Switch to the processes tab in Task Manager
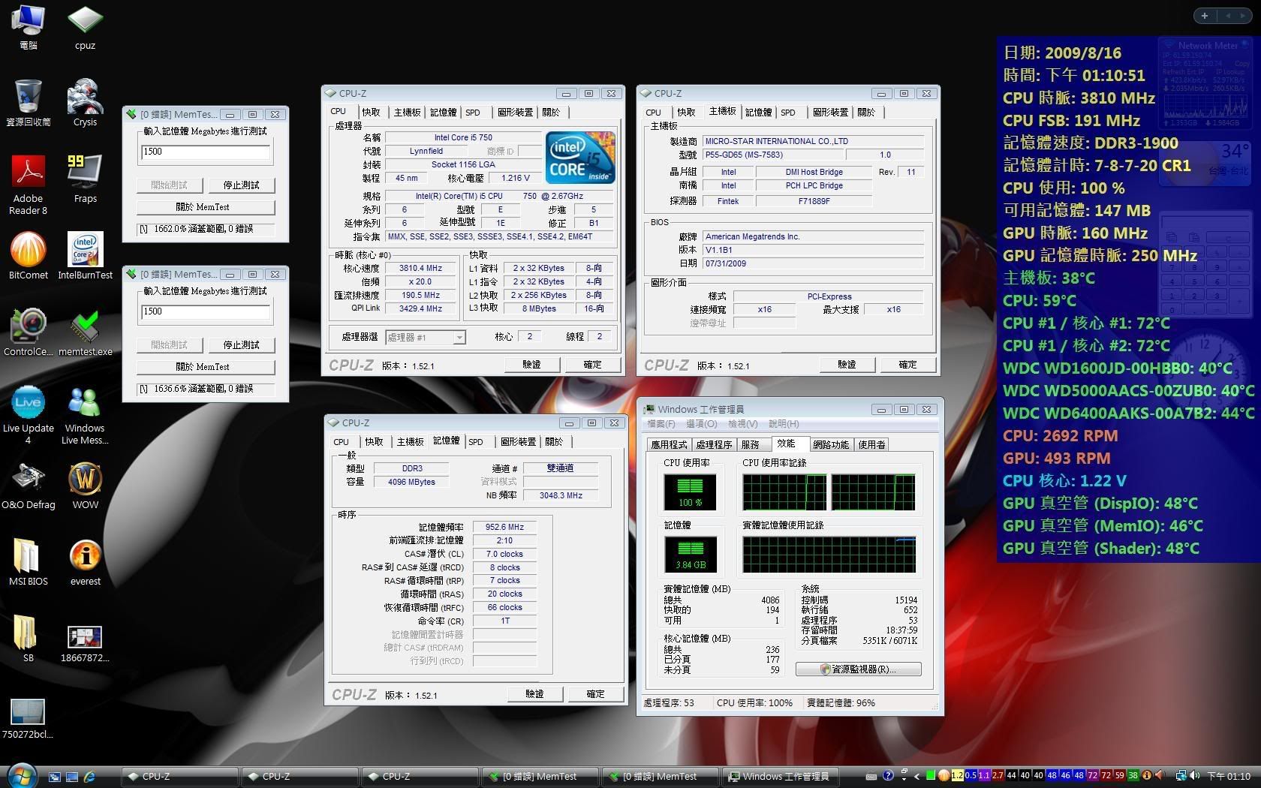1261x788 pixels. 714,444
